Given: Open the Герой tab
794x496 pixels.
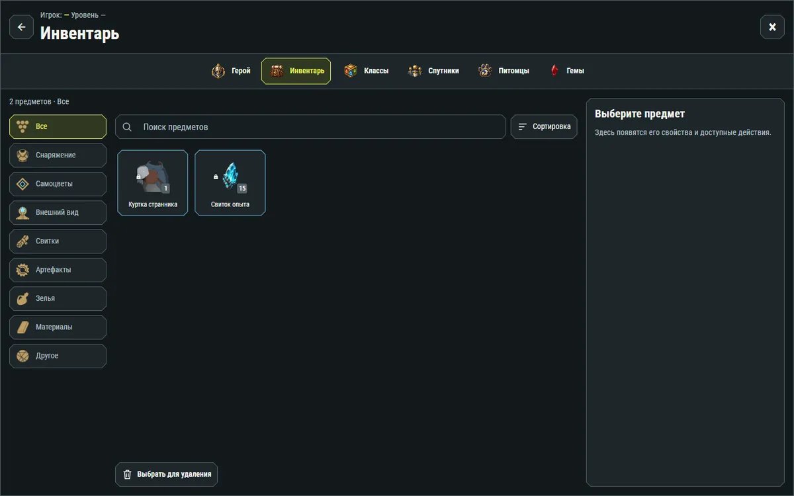Looking at the screenshot, I should pos(231,71).
